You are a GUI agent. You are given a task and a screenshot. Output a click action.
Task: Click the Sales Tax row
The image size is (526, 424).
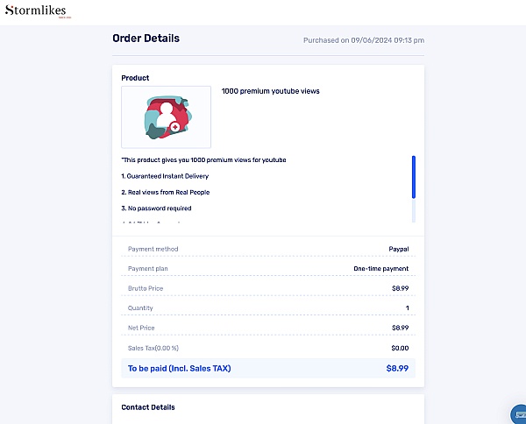click(x=268, y=348)
